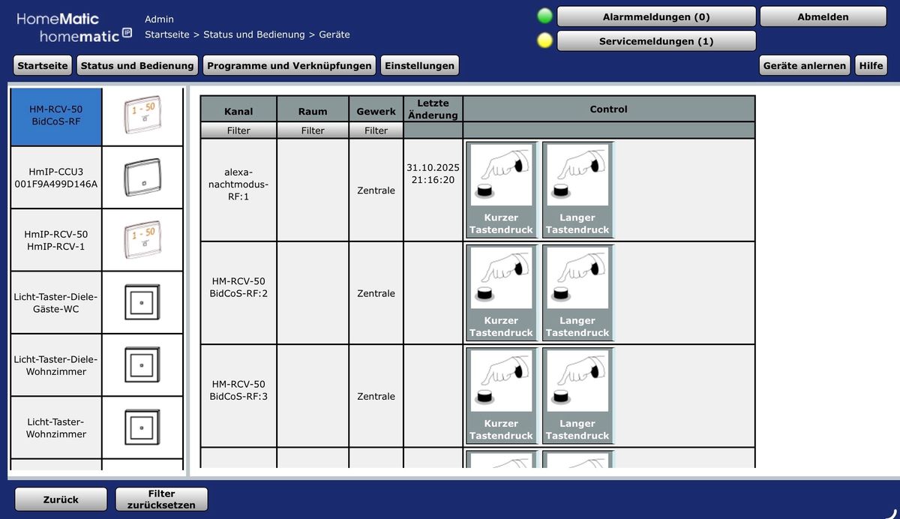Trigger Langer Tastendruck for alexa-nachtmodus-RF:1
Viewport: 900px width, 519px height.
577,190
